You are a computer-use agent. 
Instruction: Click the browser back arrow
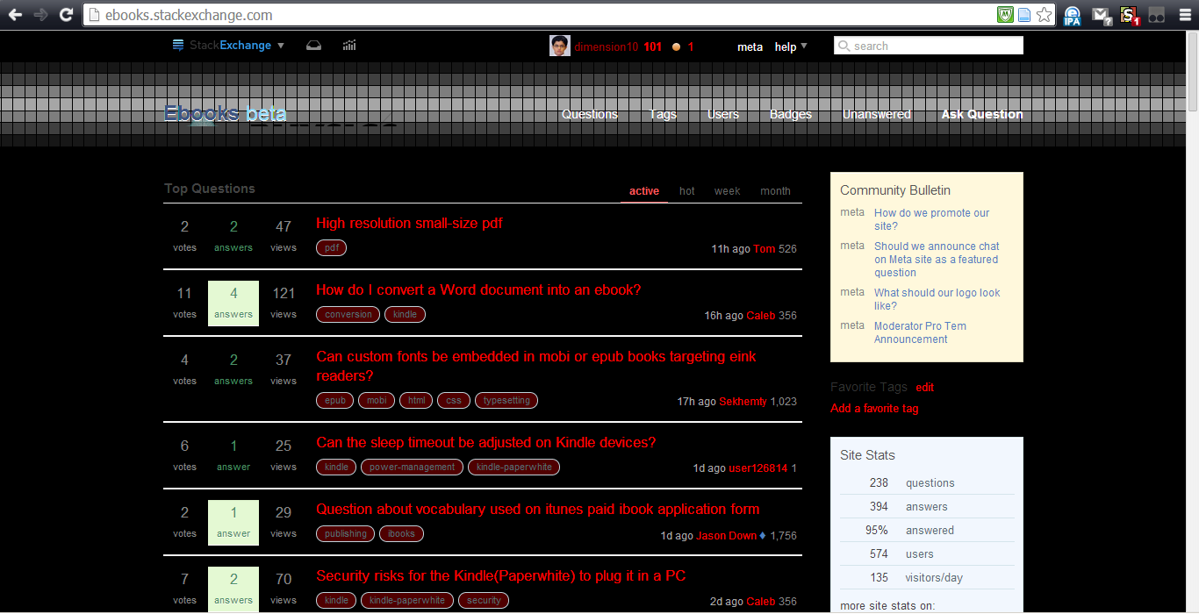pyautogui.click(x=14, y=14)
